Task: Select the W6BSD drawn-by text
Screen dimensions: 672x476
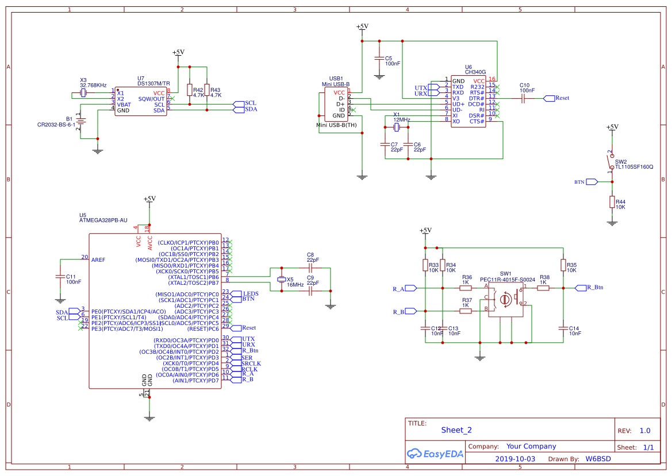Action: click(598, 458)
